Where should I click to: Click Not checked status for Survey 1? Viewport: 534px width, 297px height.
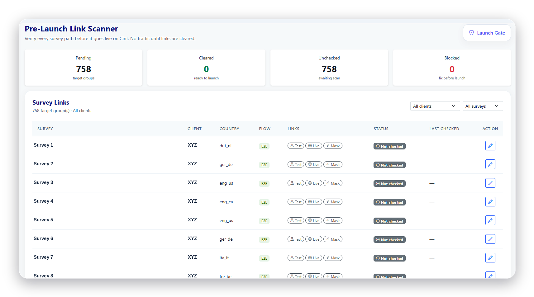pyautogui.click(x=389, y=146)
